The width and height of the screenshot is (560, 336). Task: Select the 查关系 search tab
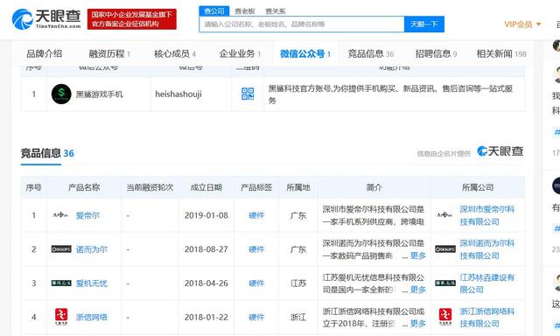pyautogui.click(x=276, y=11)
